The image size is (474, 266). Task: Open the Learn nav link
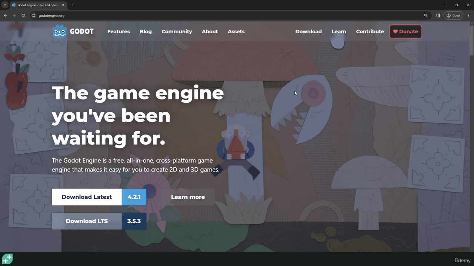click(x=339, y=31)
